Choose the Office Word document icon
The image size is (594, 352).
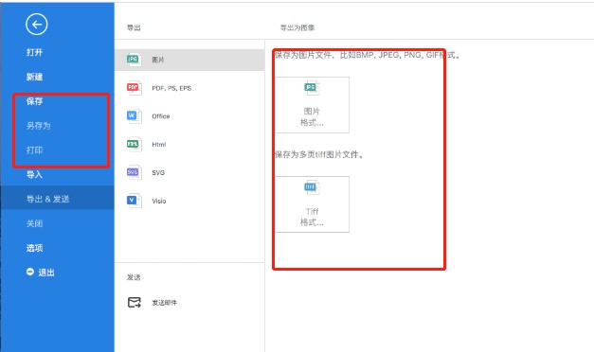click(135, 116)
